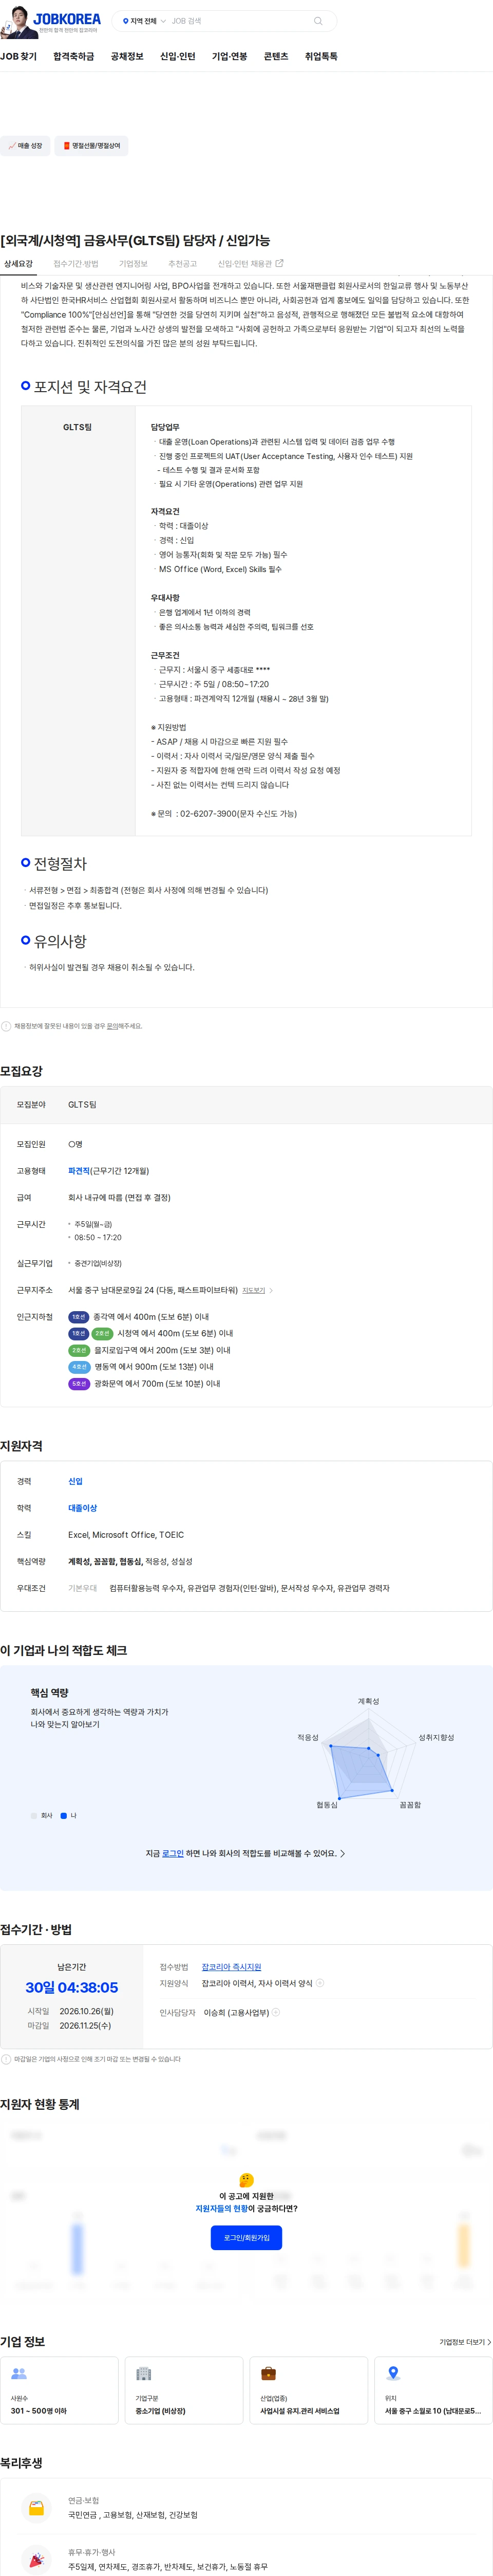Click the 4호선 badge for 명동역
The image size is (493, 2576).
79,1367
